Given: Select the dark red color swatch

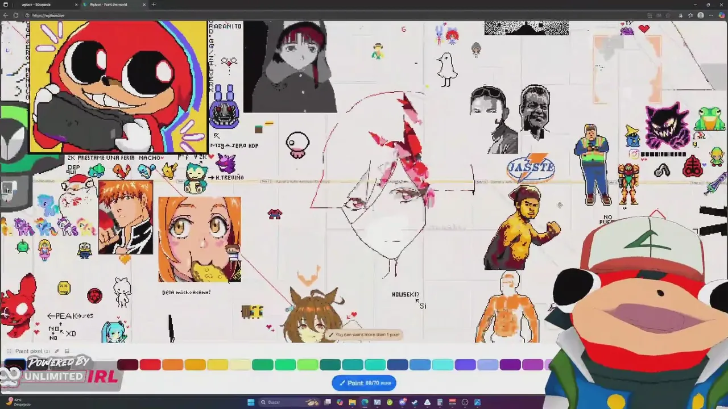Looking at the screenshot, I should pyautogui.click(x=128, y=365).
